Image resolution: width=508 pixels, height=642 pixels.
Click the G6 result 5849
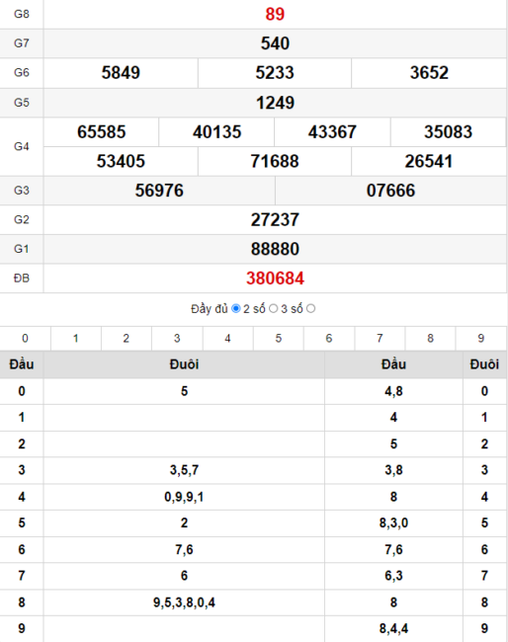coord(121,73)
